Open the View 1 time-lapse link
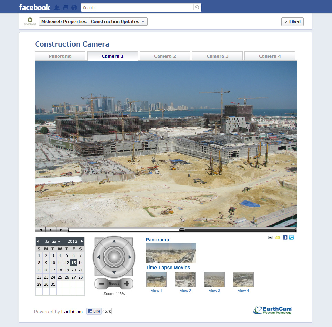 (156, 291)
